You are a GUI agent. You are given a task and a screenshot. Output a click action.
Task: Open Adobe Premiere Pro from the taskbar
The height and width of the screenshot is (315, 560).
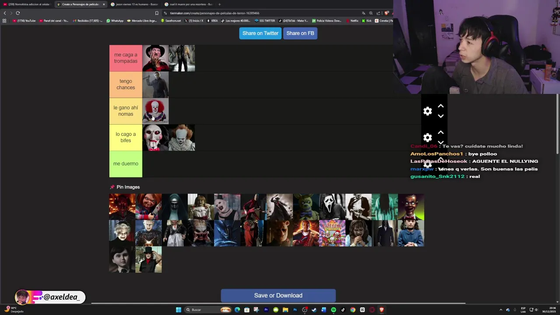[x=266, y=310]
